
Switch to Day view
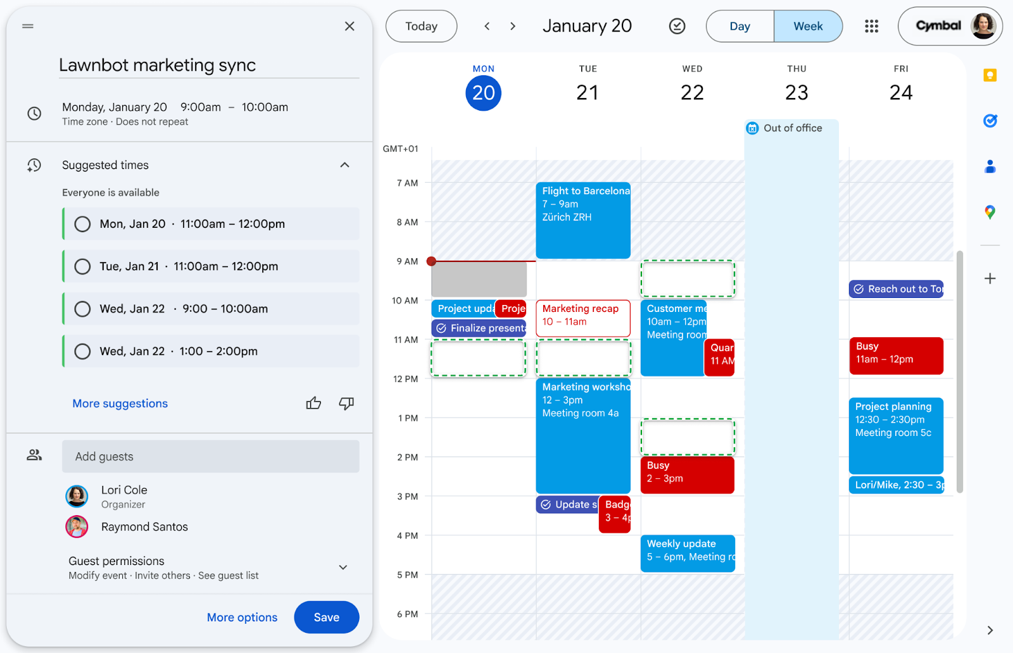(739, 26)
